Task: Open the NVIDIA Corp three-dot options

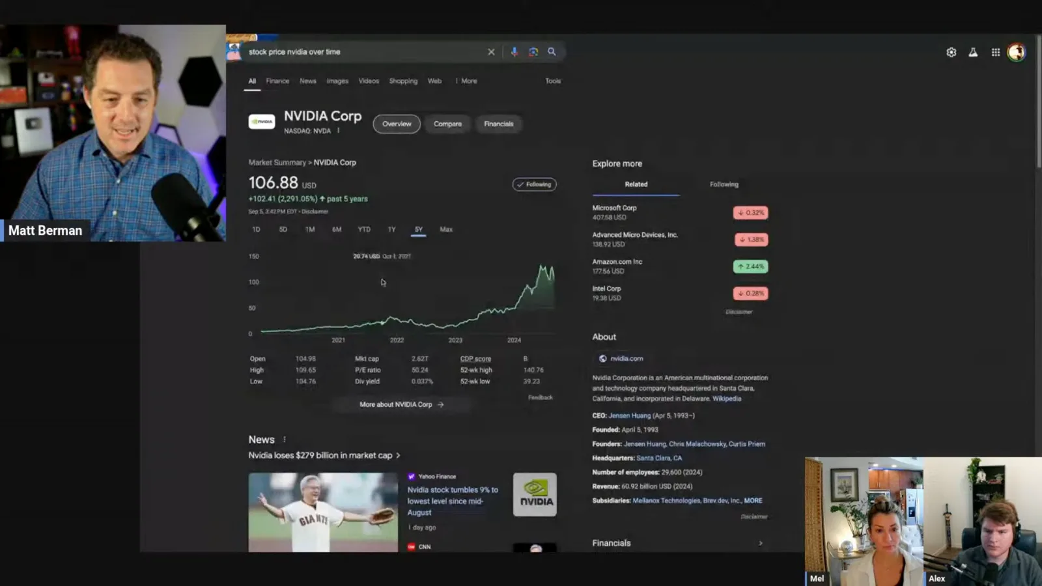Action: (339, 130)
